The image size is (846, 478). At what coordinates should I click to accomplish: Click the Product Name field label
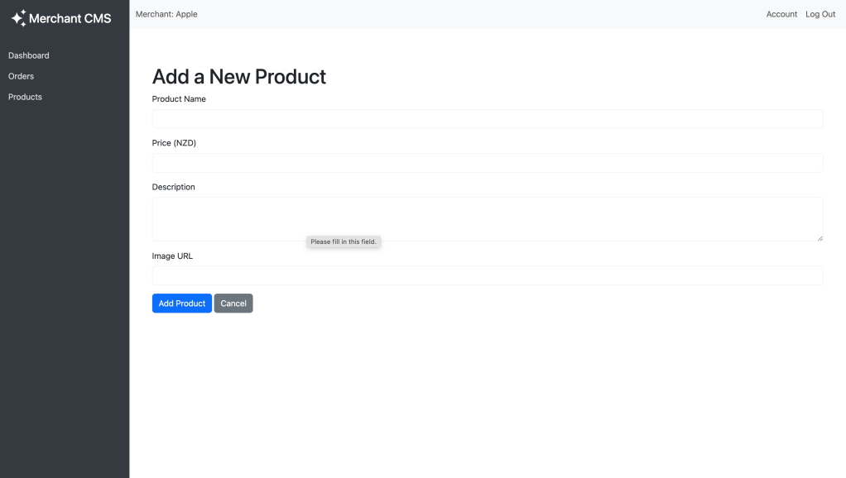pos(179,99)
